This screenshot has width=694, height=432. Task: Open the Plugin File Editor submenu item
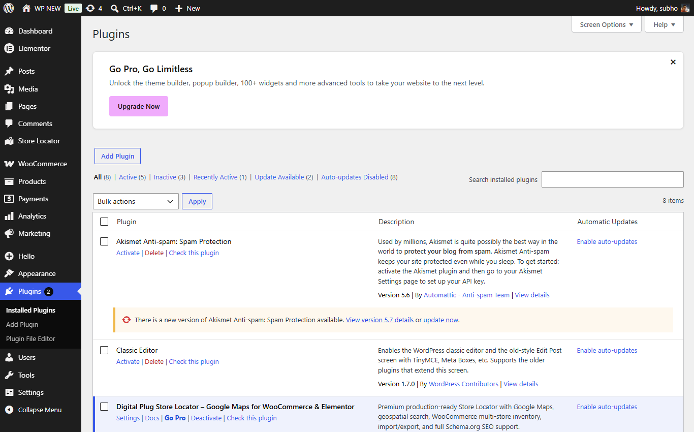(30, 338)
